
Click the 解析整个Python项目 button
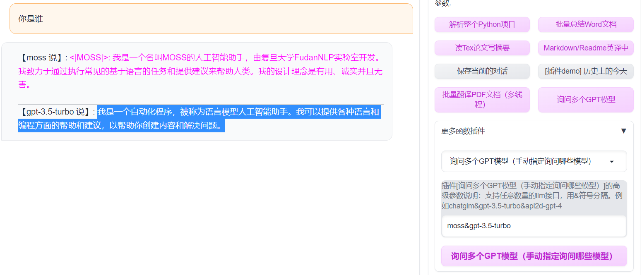tap(482, 24)
